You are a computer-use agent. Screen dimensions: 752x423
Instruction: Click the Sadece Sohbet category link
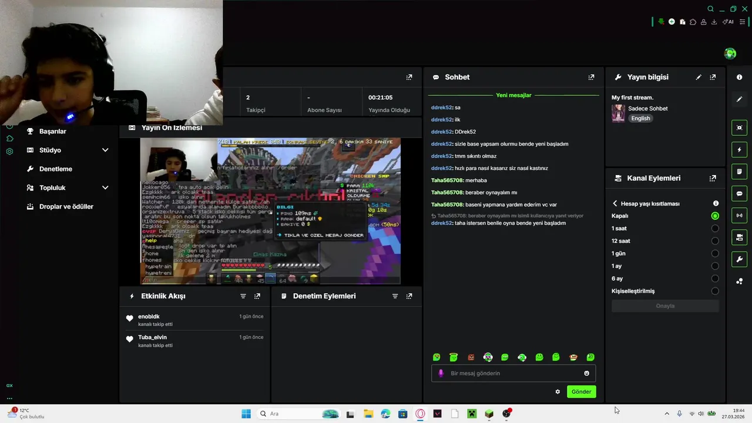tap(648, 109)
